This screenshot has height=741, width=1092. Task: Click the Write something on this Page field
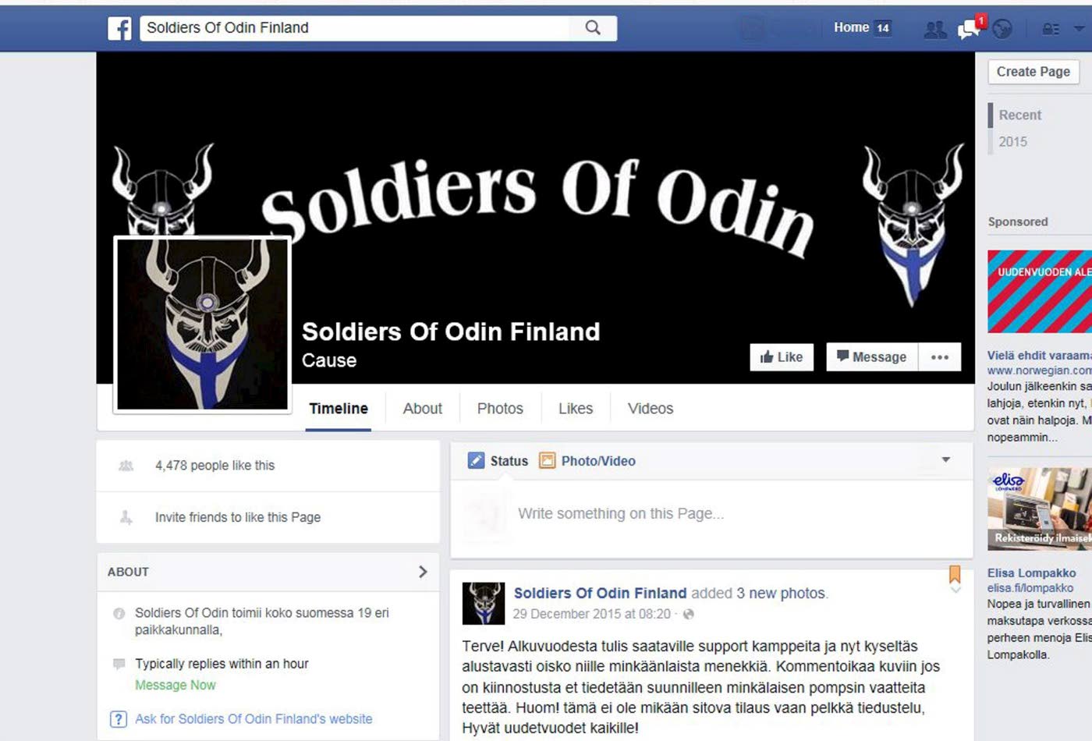(711, 515)
